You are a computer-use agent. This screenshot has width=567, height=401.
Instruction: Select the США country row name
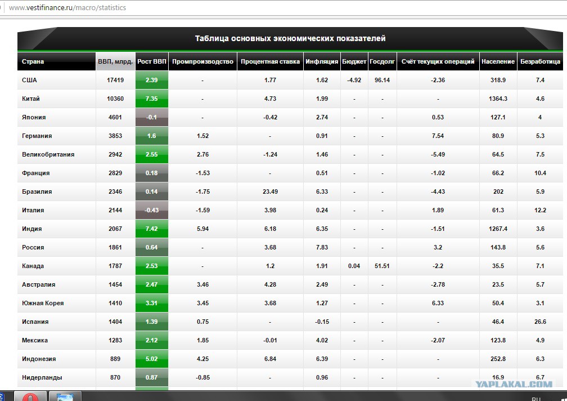click(x=29, y=80)
